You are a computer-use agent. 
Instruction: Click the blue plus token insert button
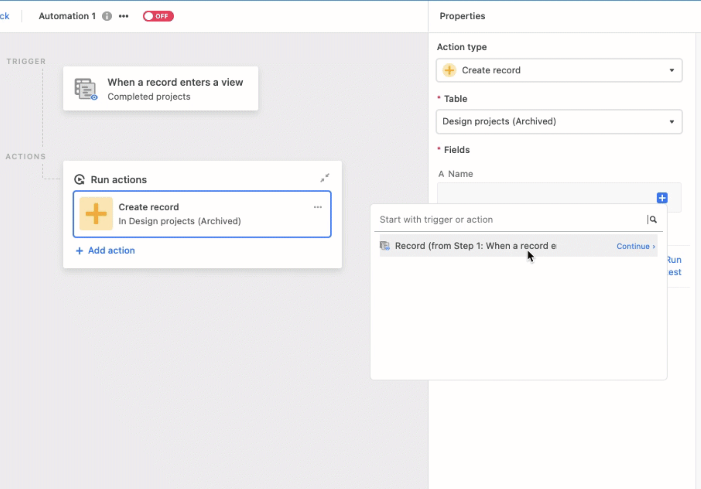click(x=662, y=198)
